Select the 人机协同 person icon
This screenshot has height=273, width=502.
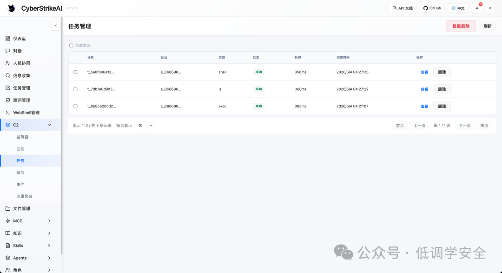click(8, 63)
